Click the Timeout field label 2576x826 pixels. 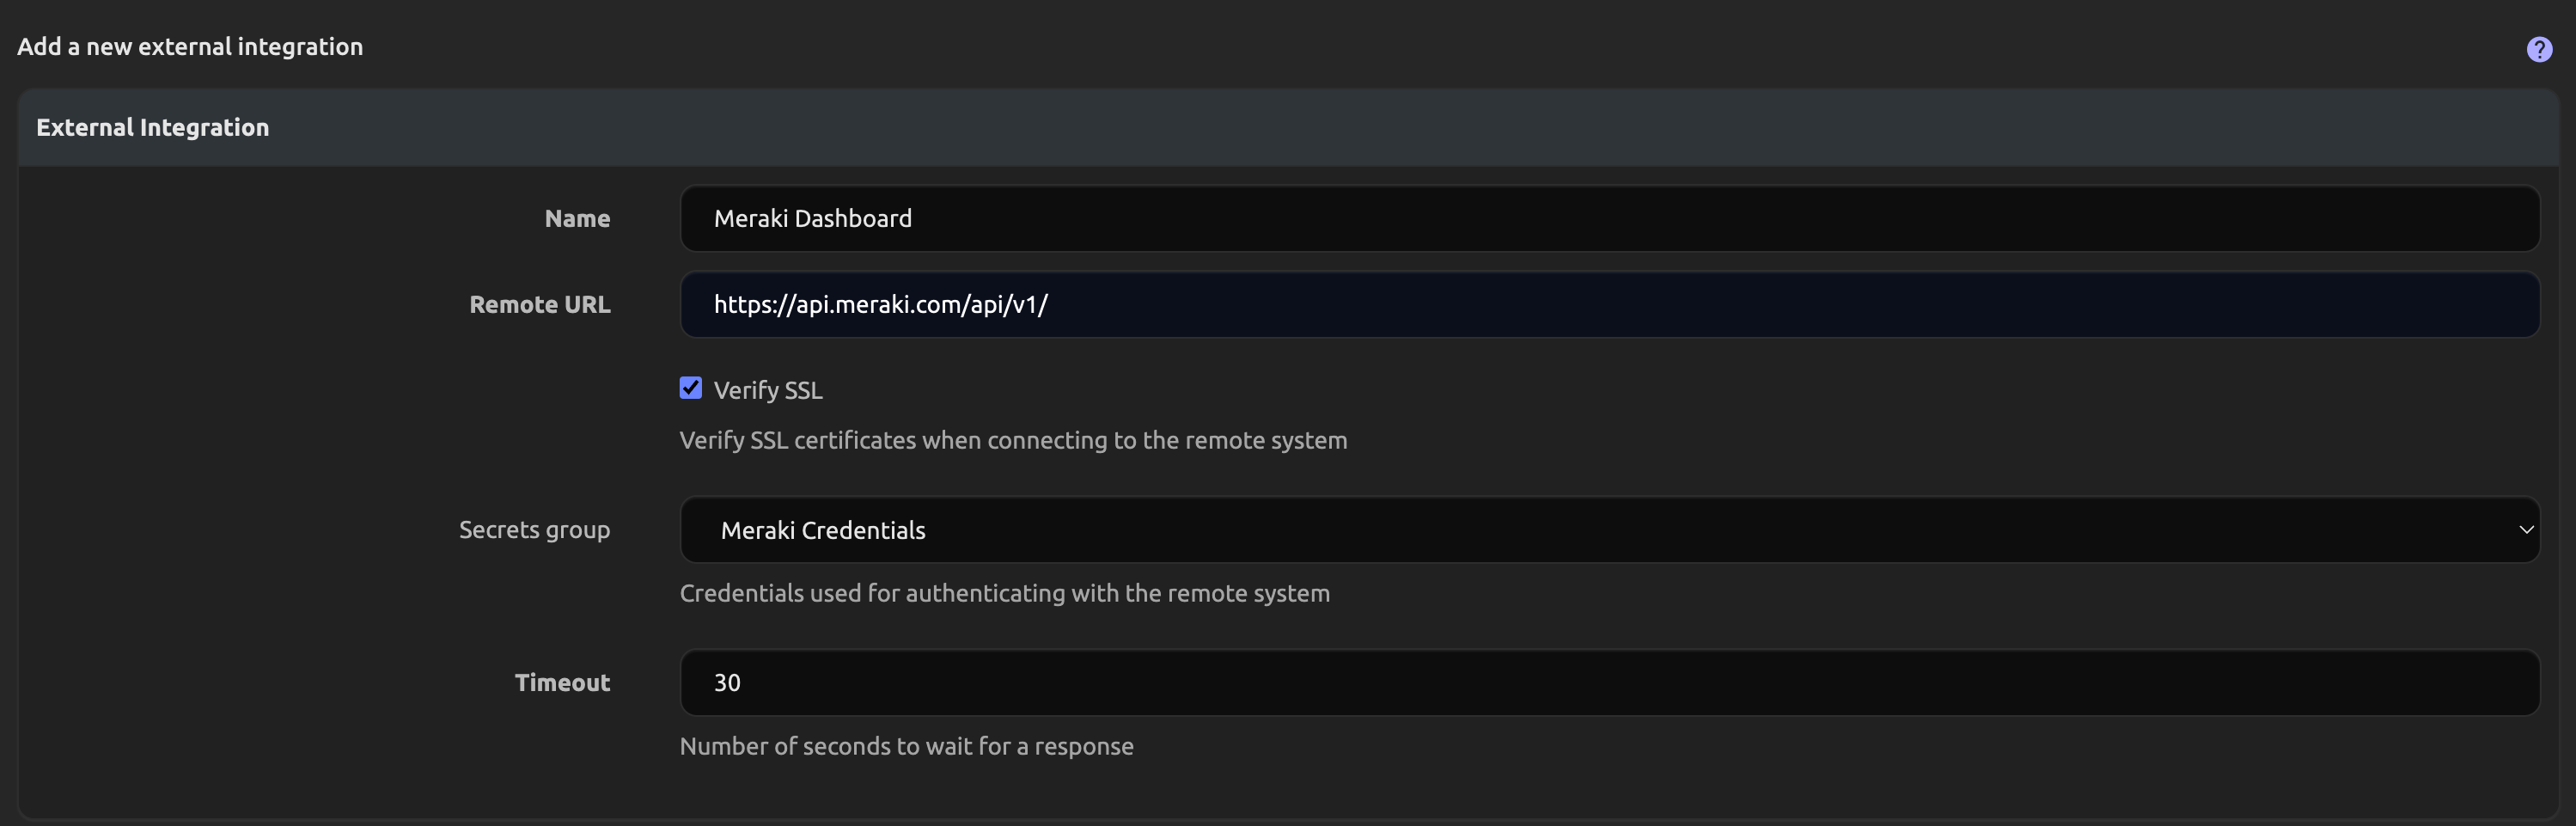pyautogui.click(x=562, y=683)
